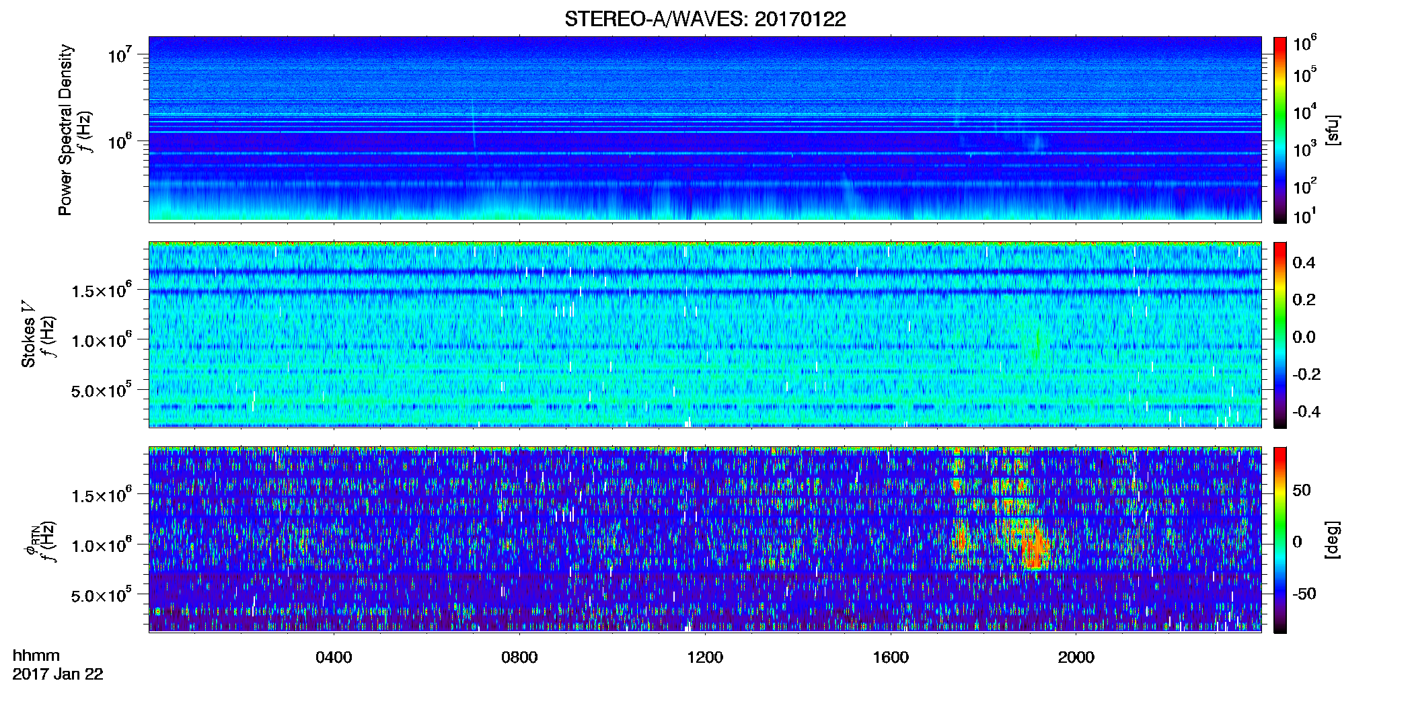Click the bottom panel deg color bar
The image size is (1410, 726).
click(1280, 540)
